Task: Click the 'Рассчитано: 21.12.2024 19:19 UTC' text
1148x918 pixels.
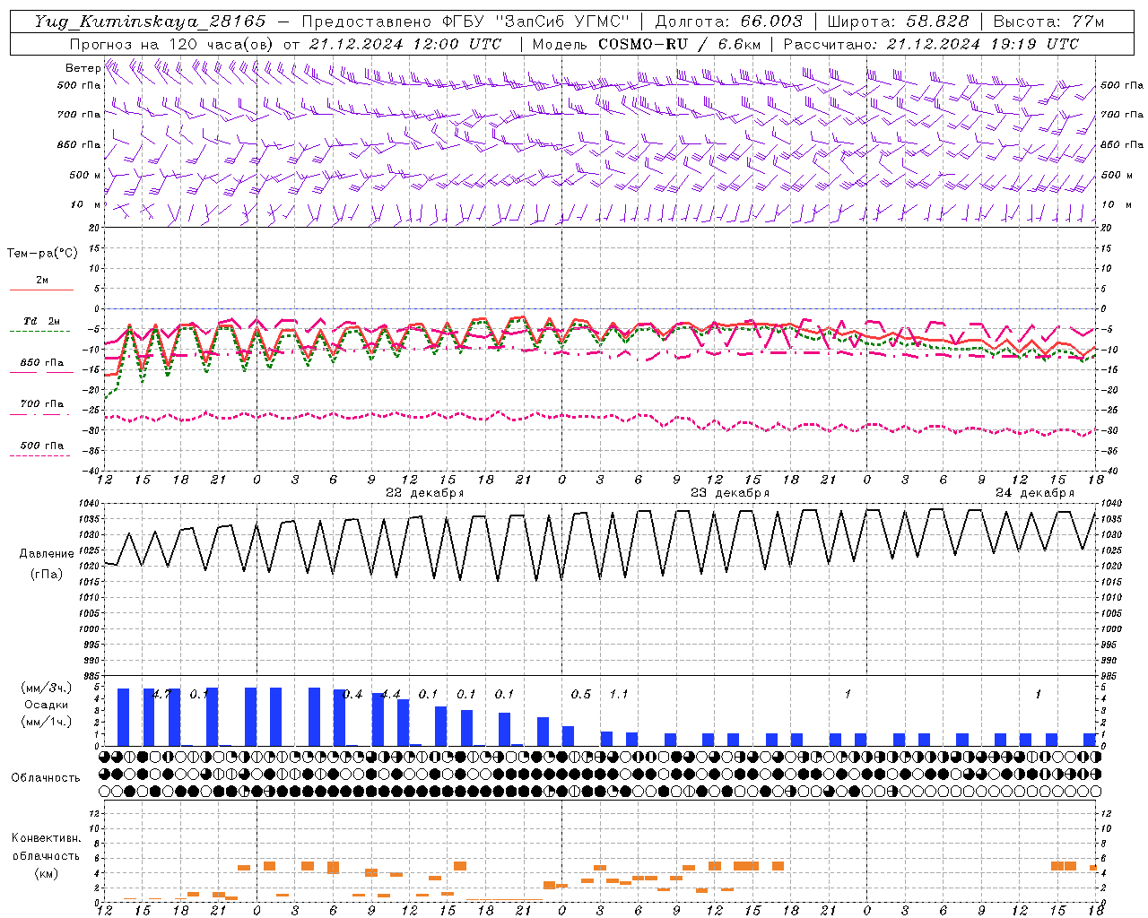Action: pos(931,44)
